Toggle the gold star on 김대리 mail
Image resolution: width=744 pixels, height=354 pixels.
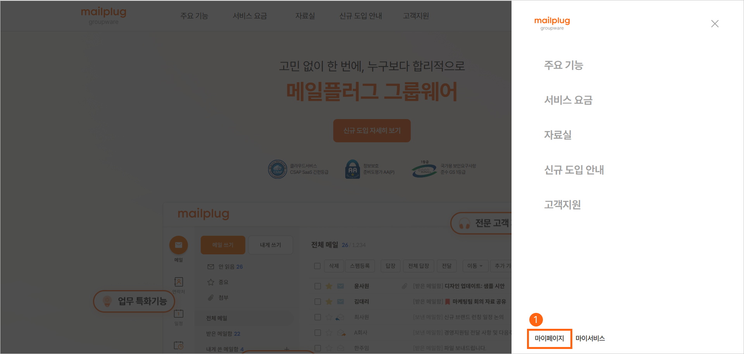tap(329, 302)
